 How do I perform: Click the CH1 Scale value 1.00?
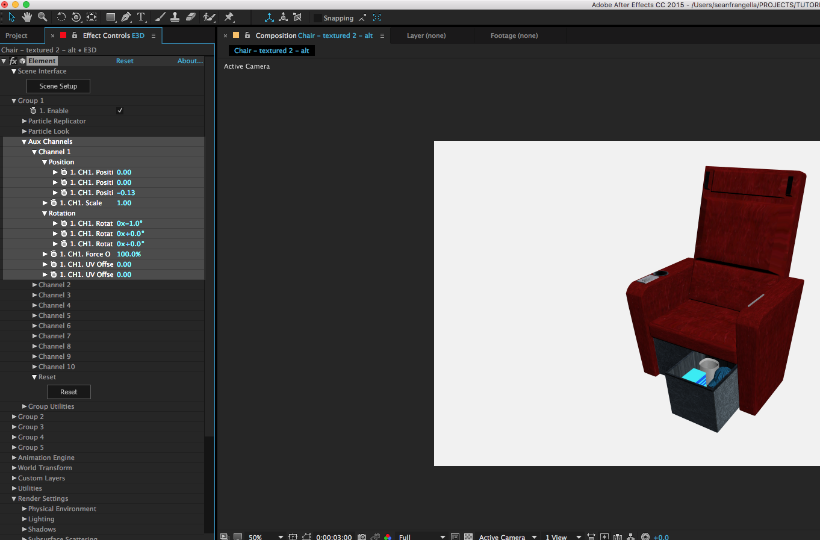pyautogui.click(x=124, y=203)
